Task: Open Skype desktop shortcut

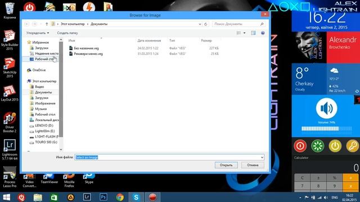Action: click(x=89, y=179)
